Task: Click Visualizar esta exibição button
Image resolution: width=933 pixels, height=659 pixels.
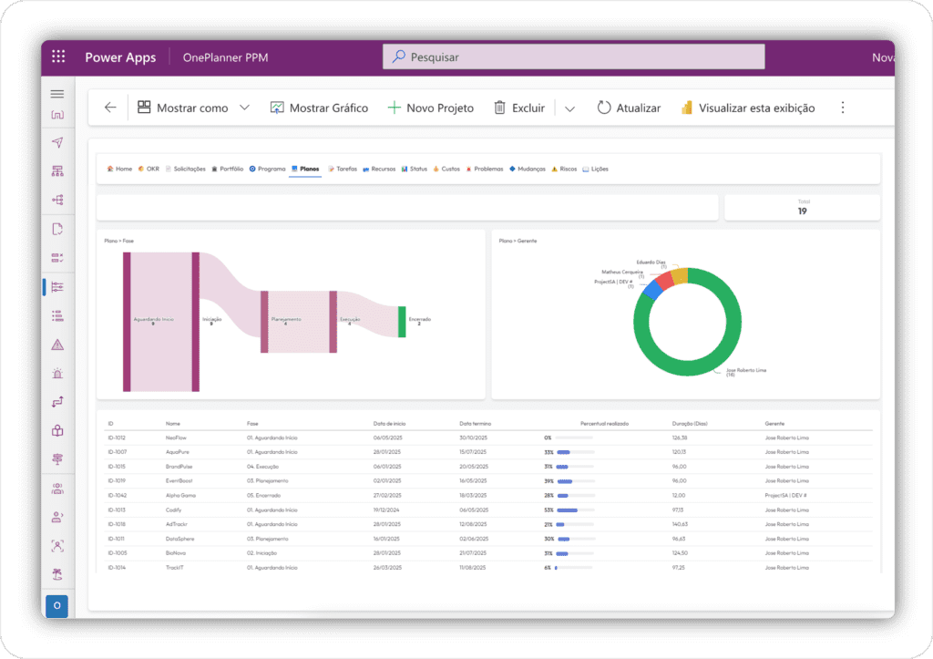Action: tap(747, 108)
